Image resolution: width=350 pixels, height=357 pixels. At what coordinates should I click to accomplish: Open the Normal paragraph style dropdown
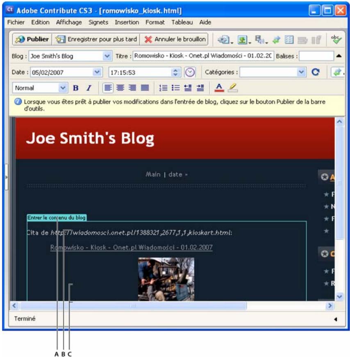tap(63, 88)
